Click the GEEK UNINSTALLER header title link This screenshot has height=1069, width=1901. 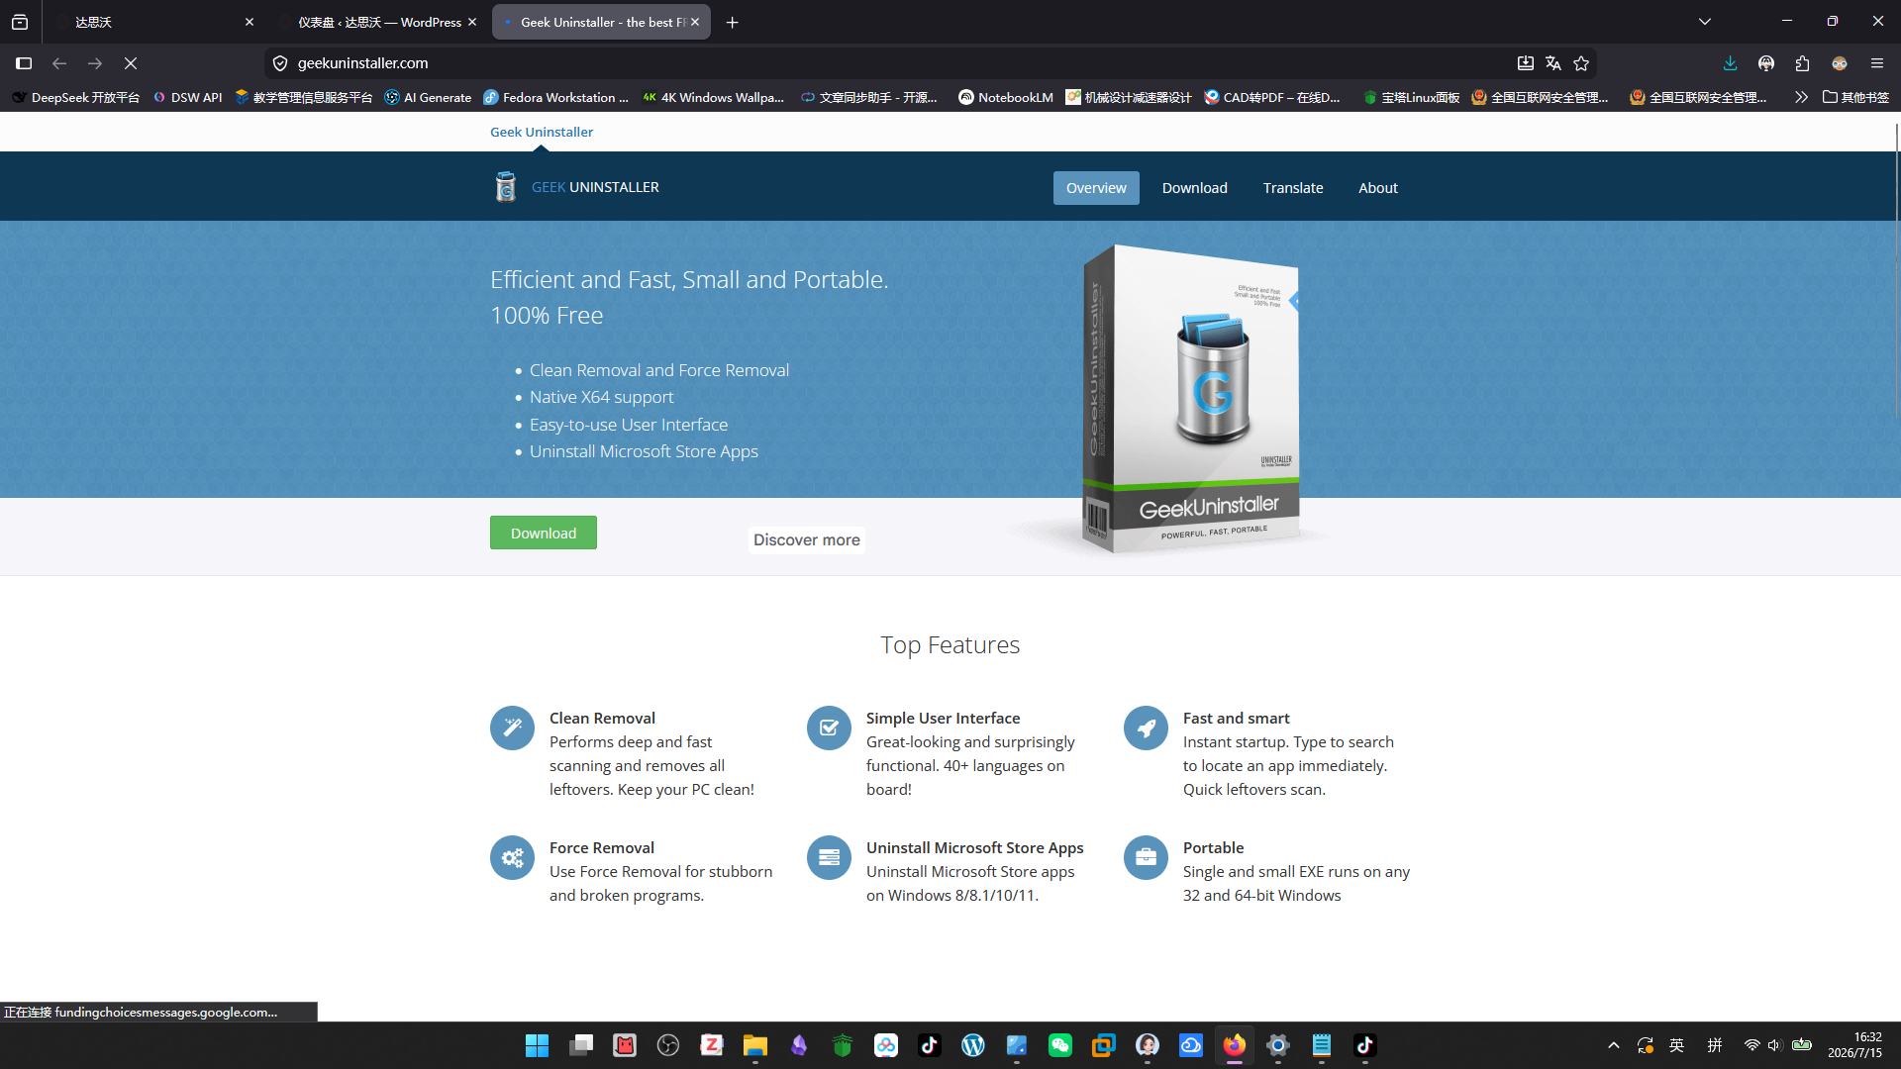point(595,187)
